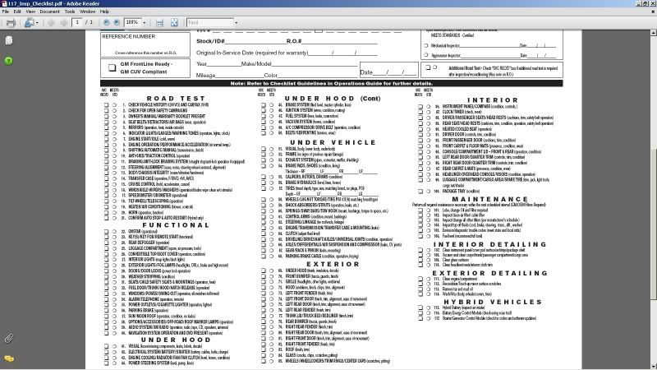Check box for item 1 Check Vehicle History
657x370 pixels.
pos(106,105)
